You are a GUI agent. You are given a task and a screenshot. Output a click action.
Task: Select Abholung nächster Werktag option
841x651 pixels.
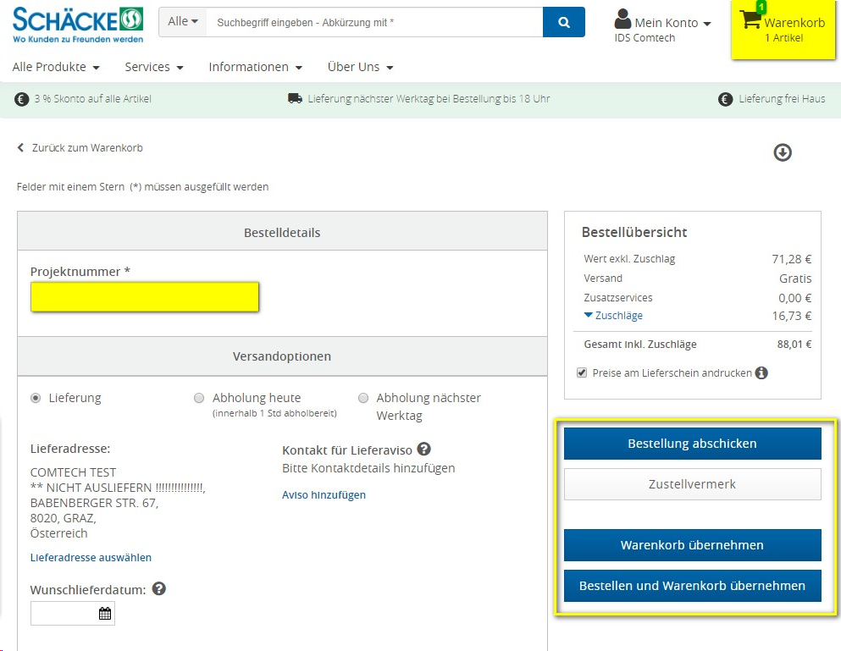(363, 398)
